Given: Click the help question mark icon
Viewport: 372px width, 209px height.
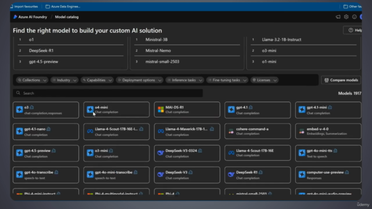Looking at the screenshot, I should click(350, 30).
